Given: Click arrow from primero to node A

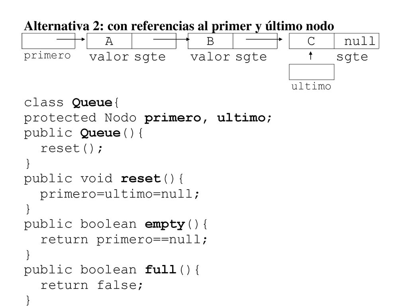Looking at the screenshot, I should [x=71, y=39].
